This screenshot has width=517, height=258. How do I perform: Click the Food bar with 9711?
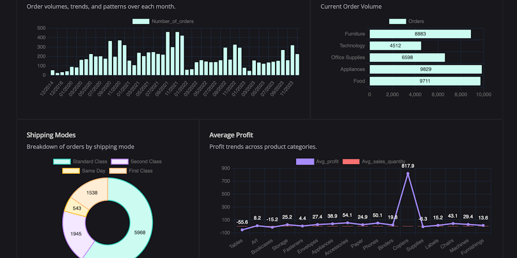pos(425,81)
